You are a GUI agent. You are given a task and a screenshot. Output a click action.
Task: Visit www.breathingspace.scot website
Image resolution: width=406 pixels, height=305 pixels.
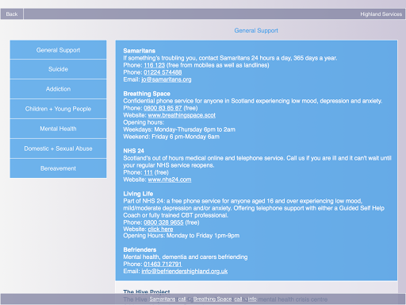182,115
